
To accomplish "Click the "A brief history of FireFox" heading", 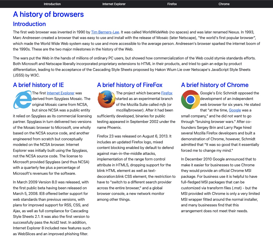I will 130,85.
